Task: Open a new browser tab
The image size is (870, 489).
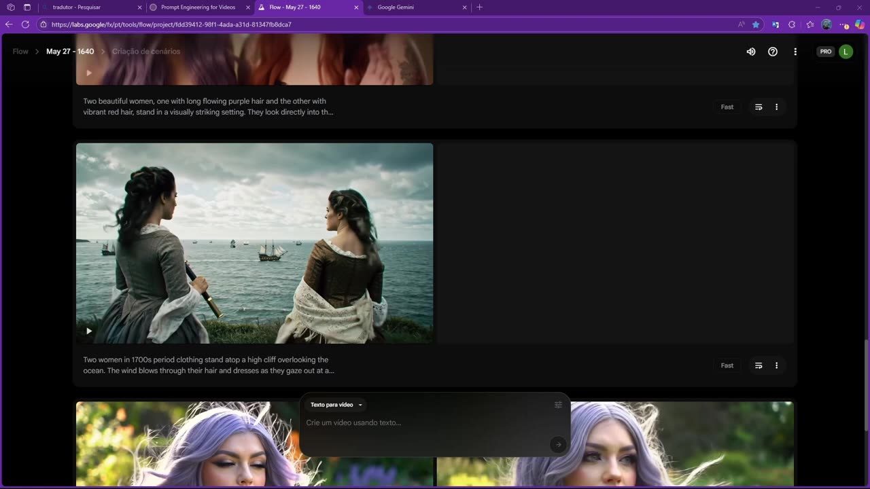Action: click(479, 7)
